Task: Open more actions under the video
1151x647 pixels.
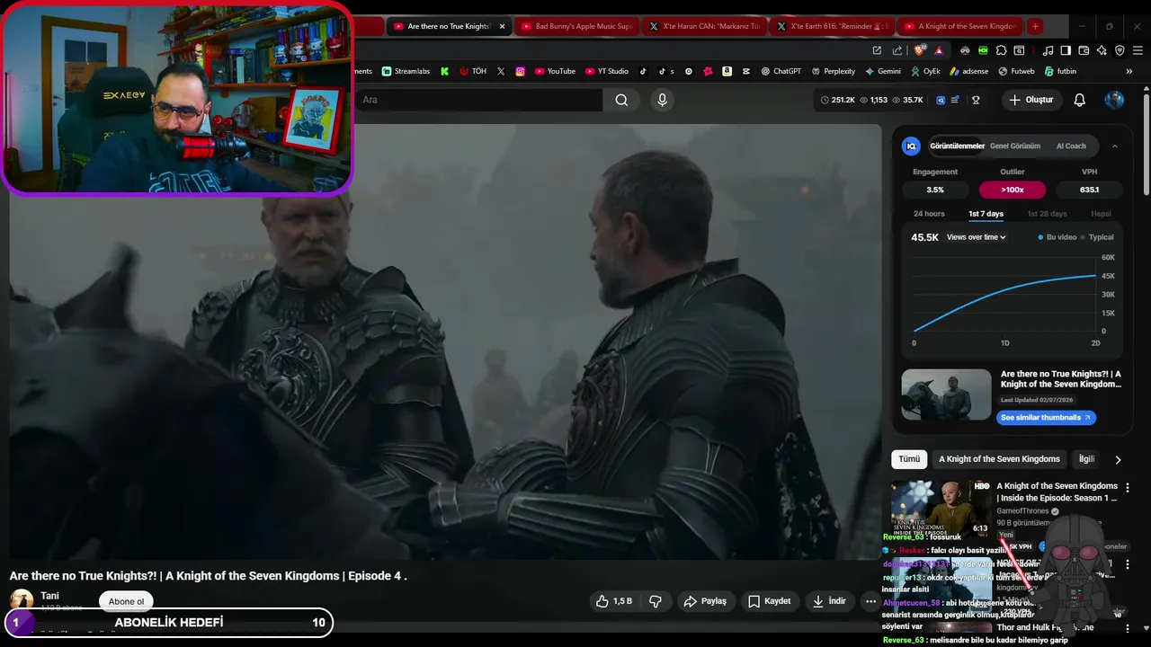Action: point(870,601)
